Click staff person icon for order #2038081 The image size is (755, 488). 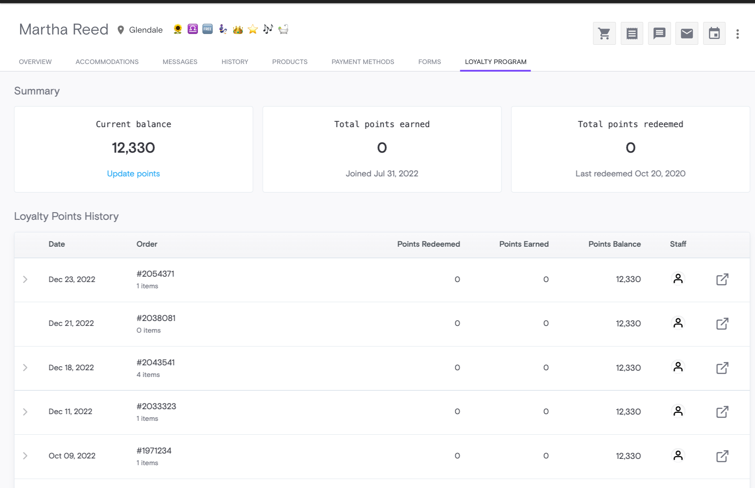point(678,323)
